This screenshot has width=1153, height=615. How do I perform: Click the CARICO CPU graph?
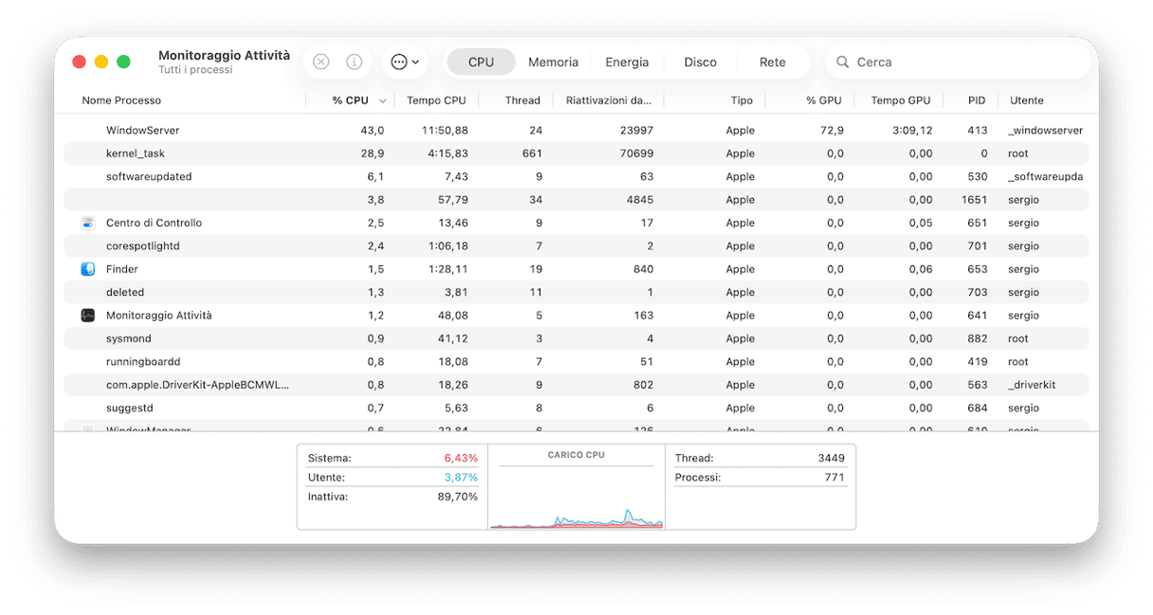pos(576,487)
